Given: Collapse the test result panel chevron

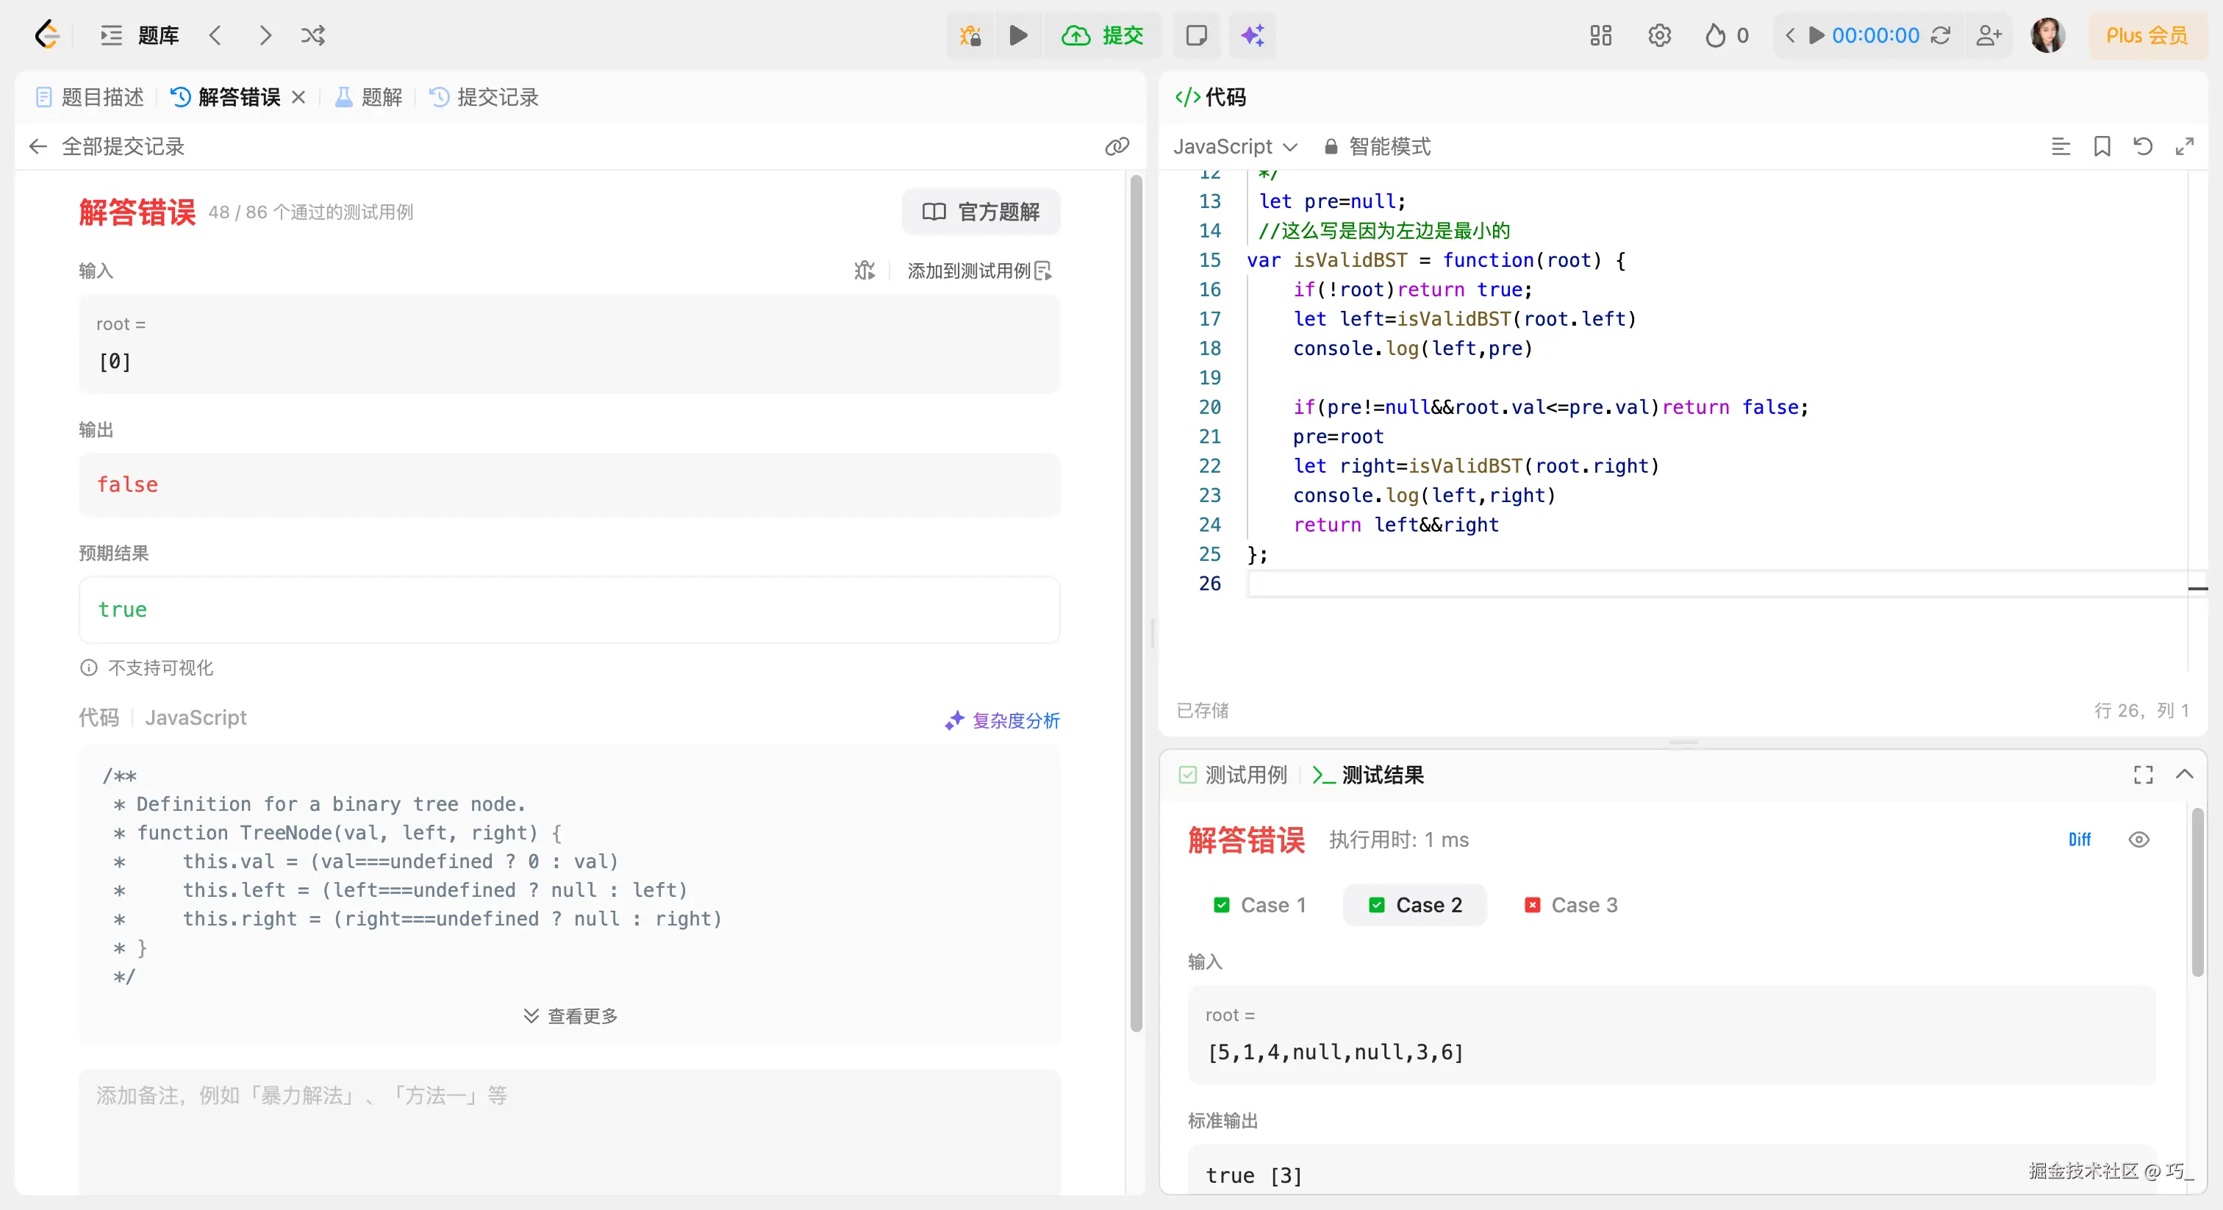Looking at the screenshot, I should [2184, 774].
